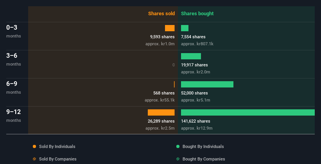Click the green 3–6 months bought bar
Image resolution: width=321 pixels, height=164 pixels.
point(191,56)
